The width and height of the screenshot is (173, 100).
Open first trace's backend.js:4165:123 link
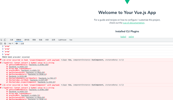[x=18, y=67]
